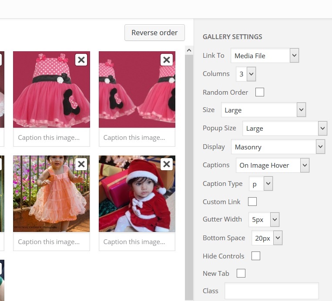Viewport: 332px width, 301px height.
Task: Click the GALLERY SETTINGS heading
Action: (232, 37)
